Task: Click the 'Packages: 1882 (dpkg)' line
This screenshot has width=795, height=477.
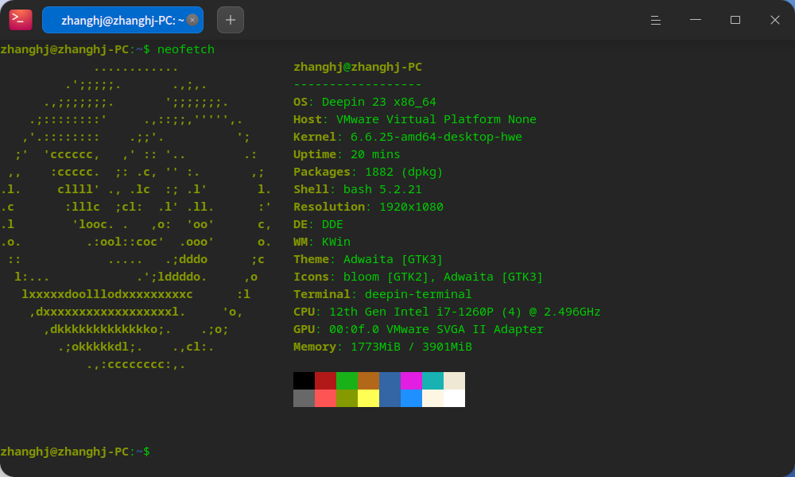Action: click(368, 172)
